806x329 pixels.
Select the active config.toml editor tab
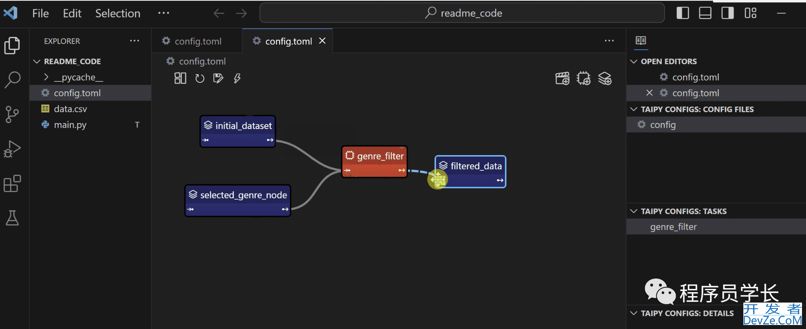288,41
